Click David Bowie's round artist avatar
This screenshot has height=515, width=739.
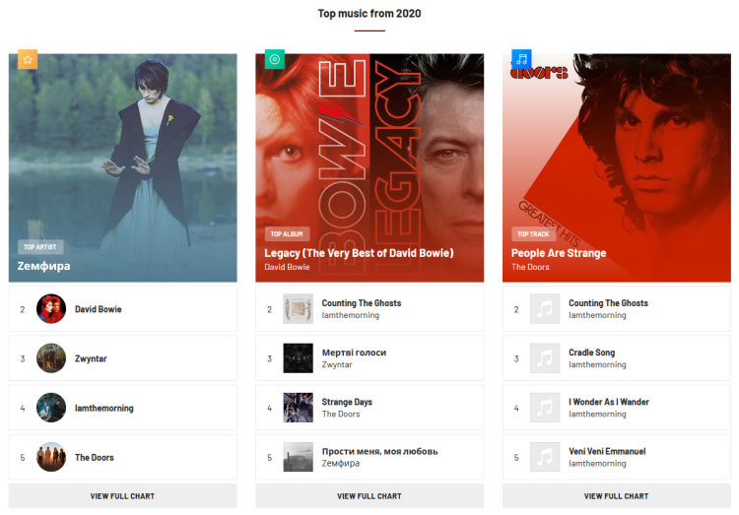point(51,309)
